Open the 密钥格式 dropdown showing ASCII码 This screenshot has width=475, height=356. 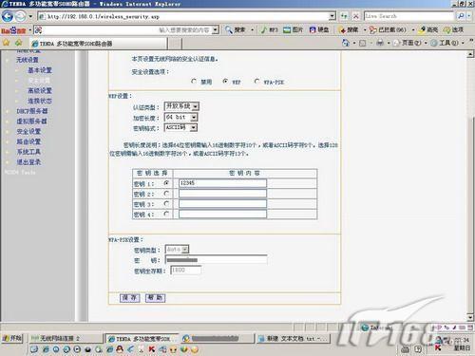click(180, 127)
